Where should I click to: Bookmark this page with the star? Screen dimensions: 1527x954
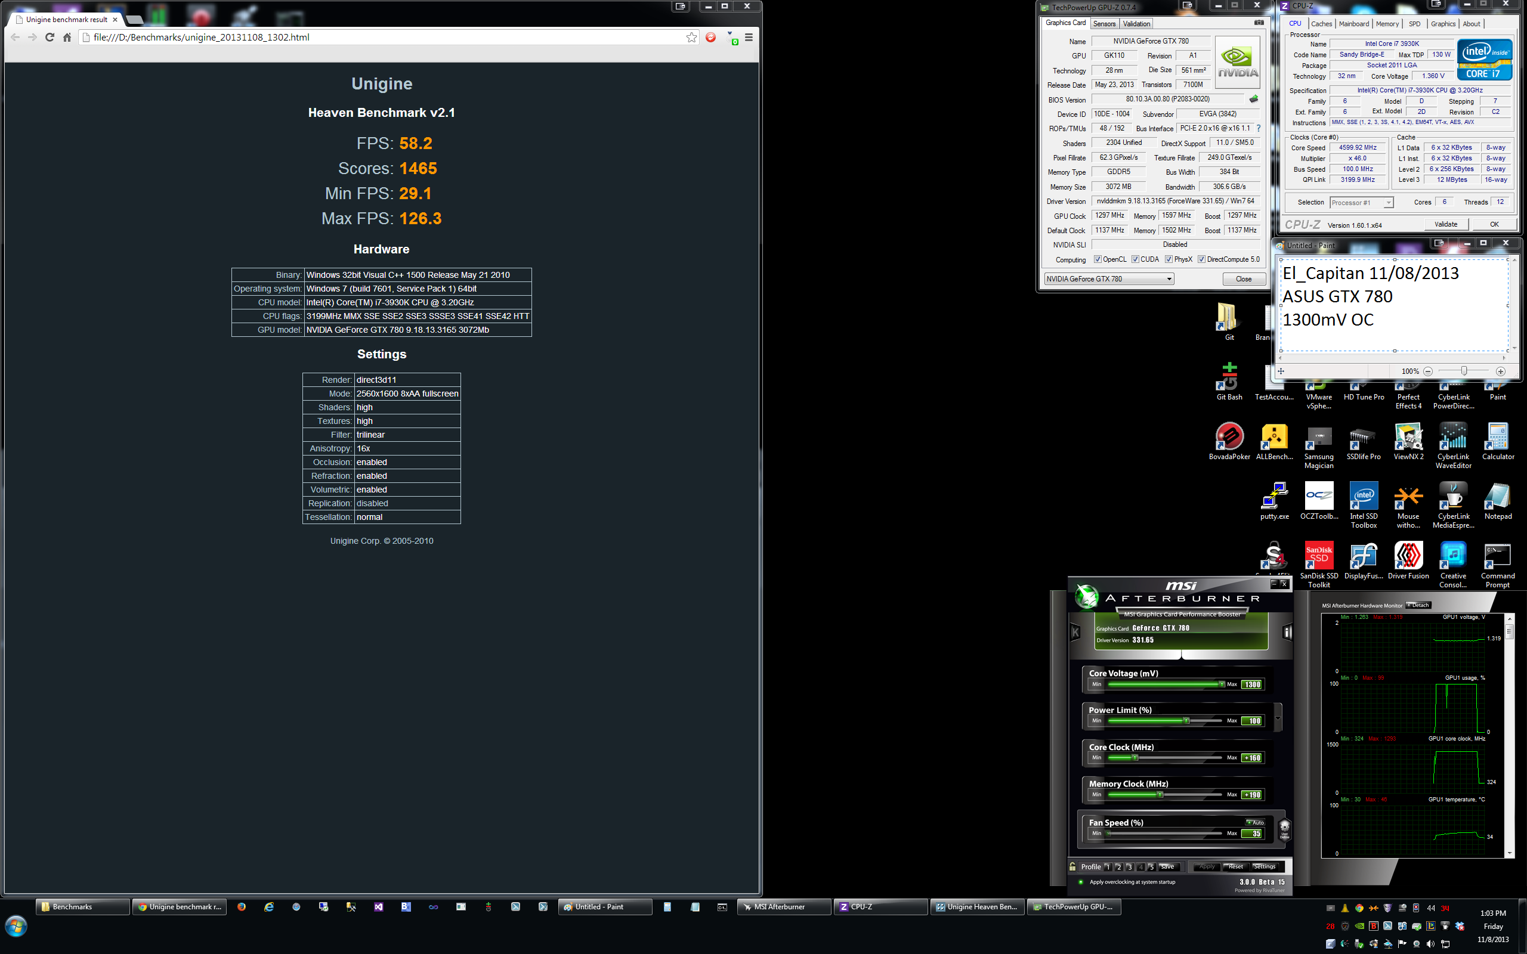coord(691,37)
